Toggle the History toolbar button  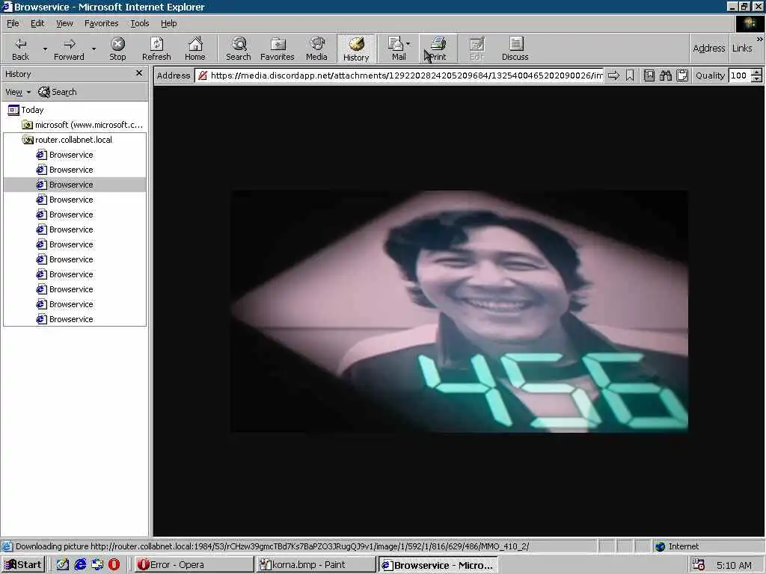[x=355, y=49]
